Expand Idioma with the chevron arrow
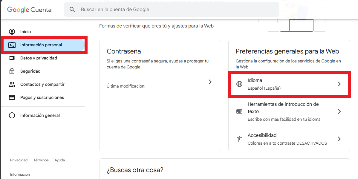The height and width of the screenshot is (179, 358). (x=339, y=84)
